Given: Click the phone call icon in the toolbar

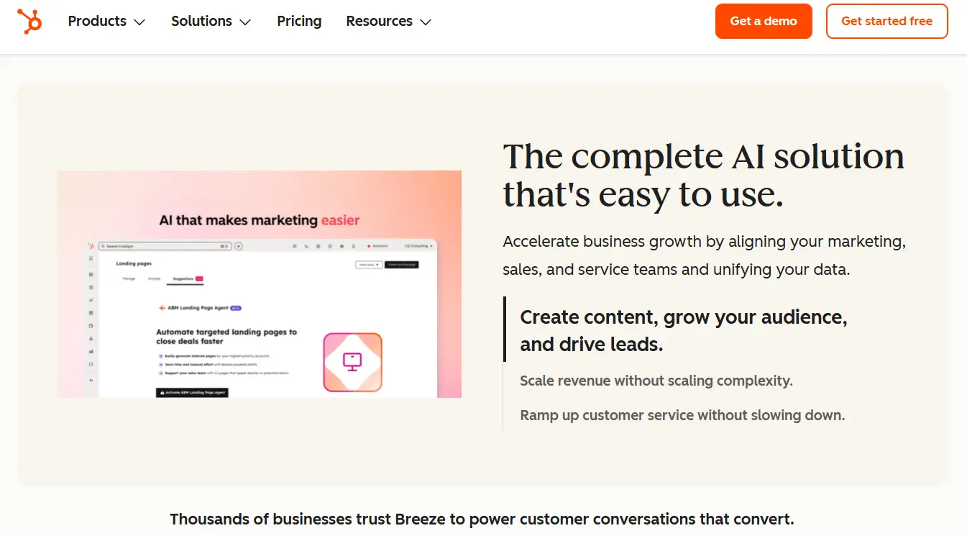Looking at the screenshot, I should pos(306,246).
